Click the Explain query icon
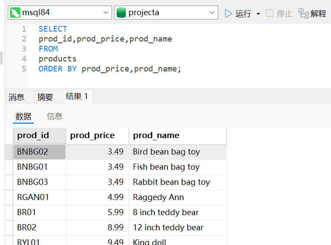 click(304, 13)
